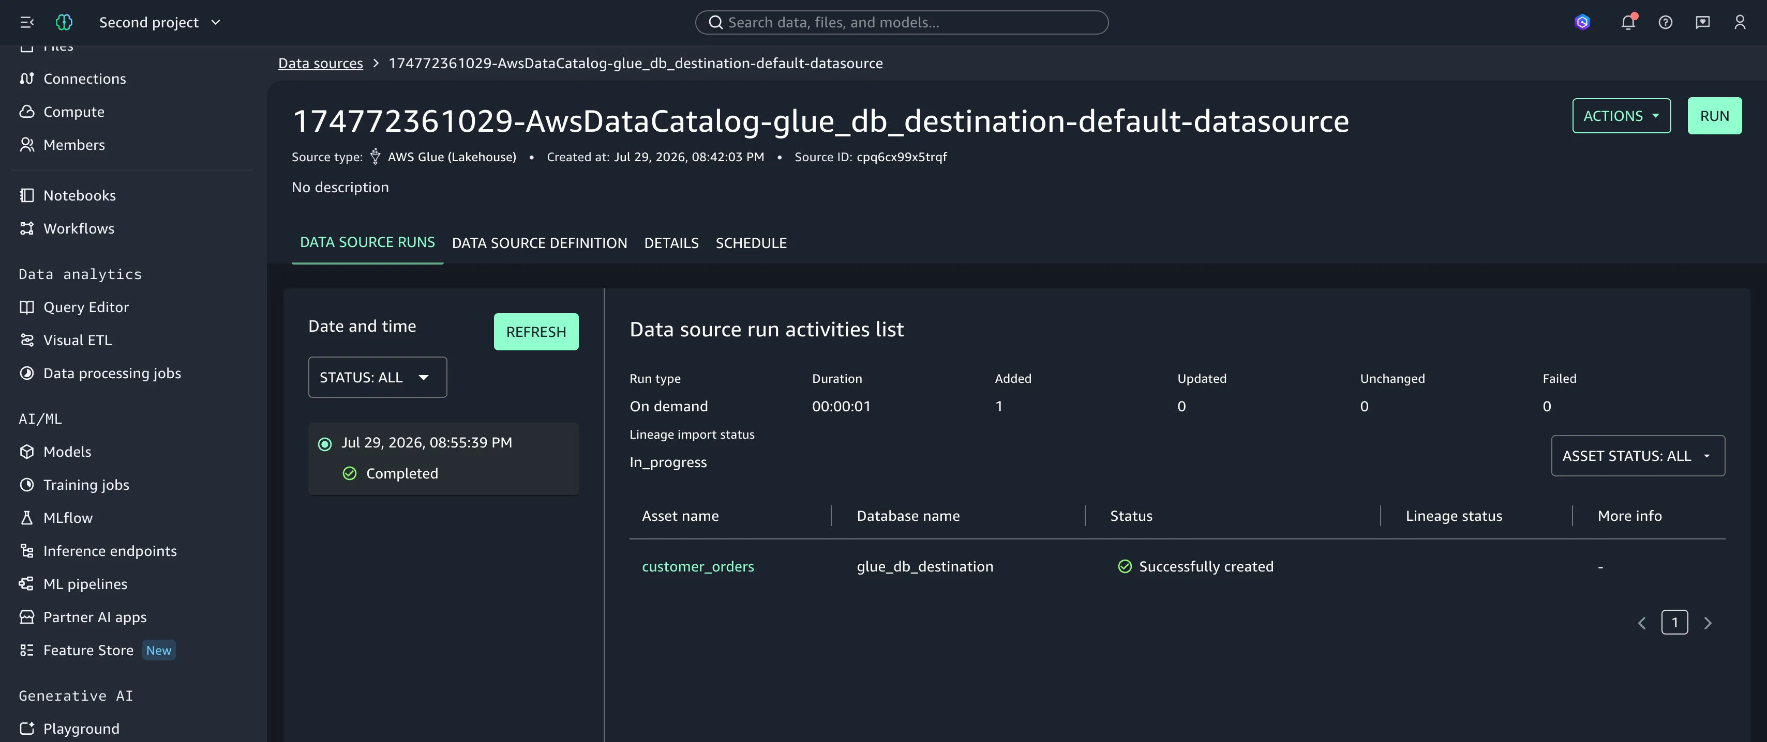Click the New badge beside Feature Store
Viewport: 1767px width, 742px height.
[158, 650]
